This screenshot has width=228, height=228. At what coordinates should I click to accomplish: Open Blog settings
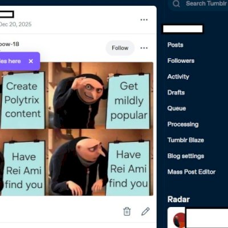[186, 156]
